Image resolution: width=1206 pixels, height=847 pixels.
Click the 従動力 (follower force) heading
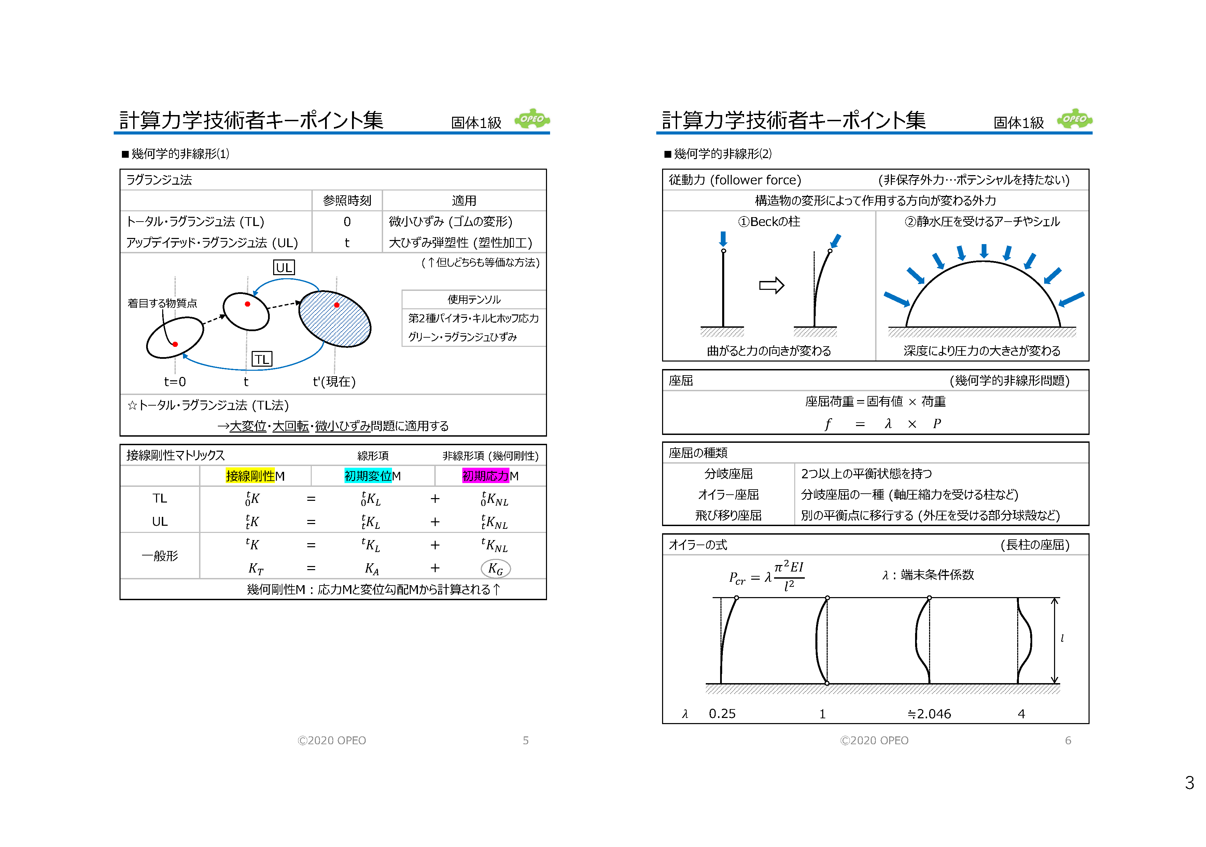pyautogui.click(x=735, y=180)
